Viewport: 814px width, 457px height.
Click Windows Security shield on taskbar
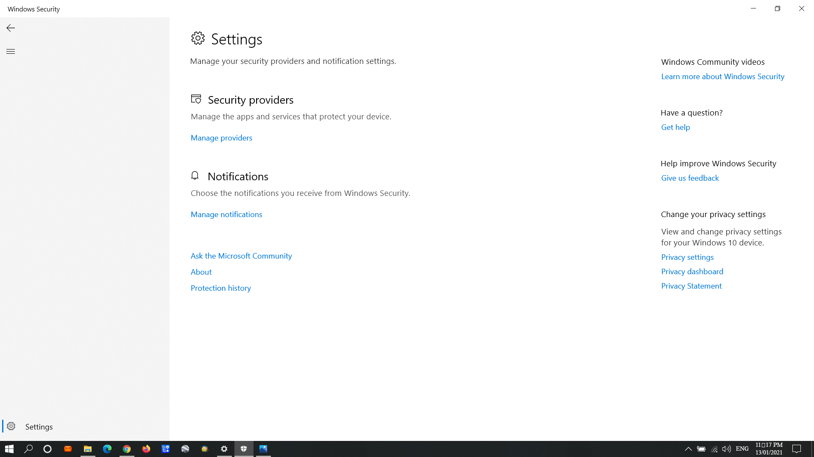(244, 449)
